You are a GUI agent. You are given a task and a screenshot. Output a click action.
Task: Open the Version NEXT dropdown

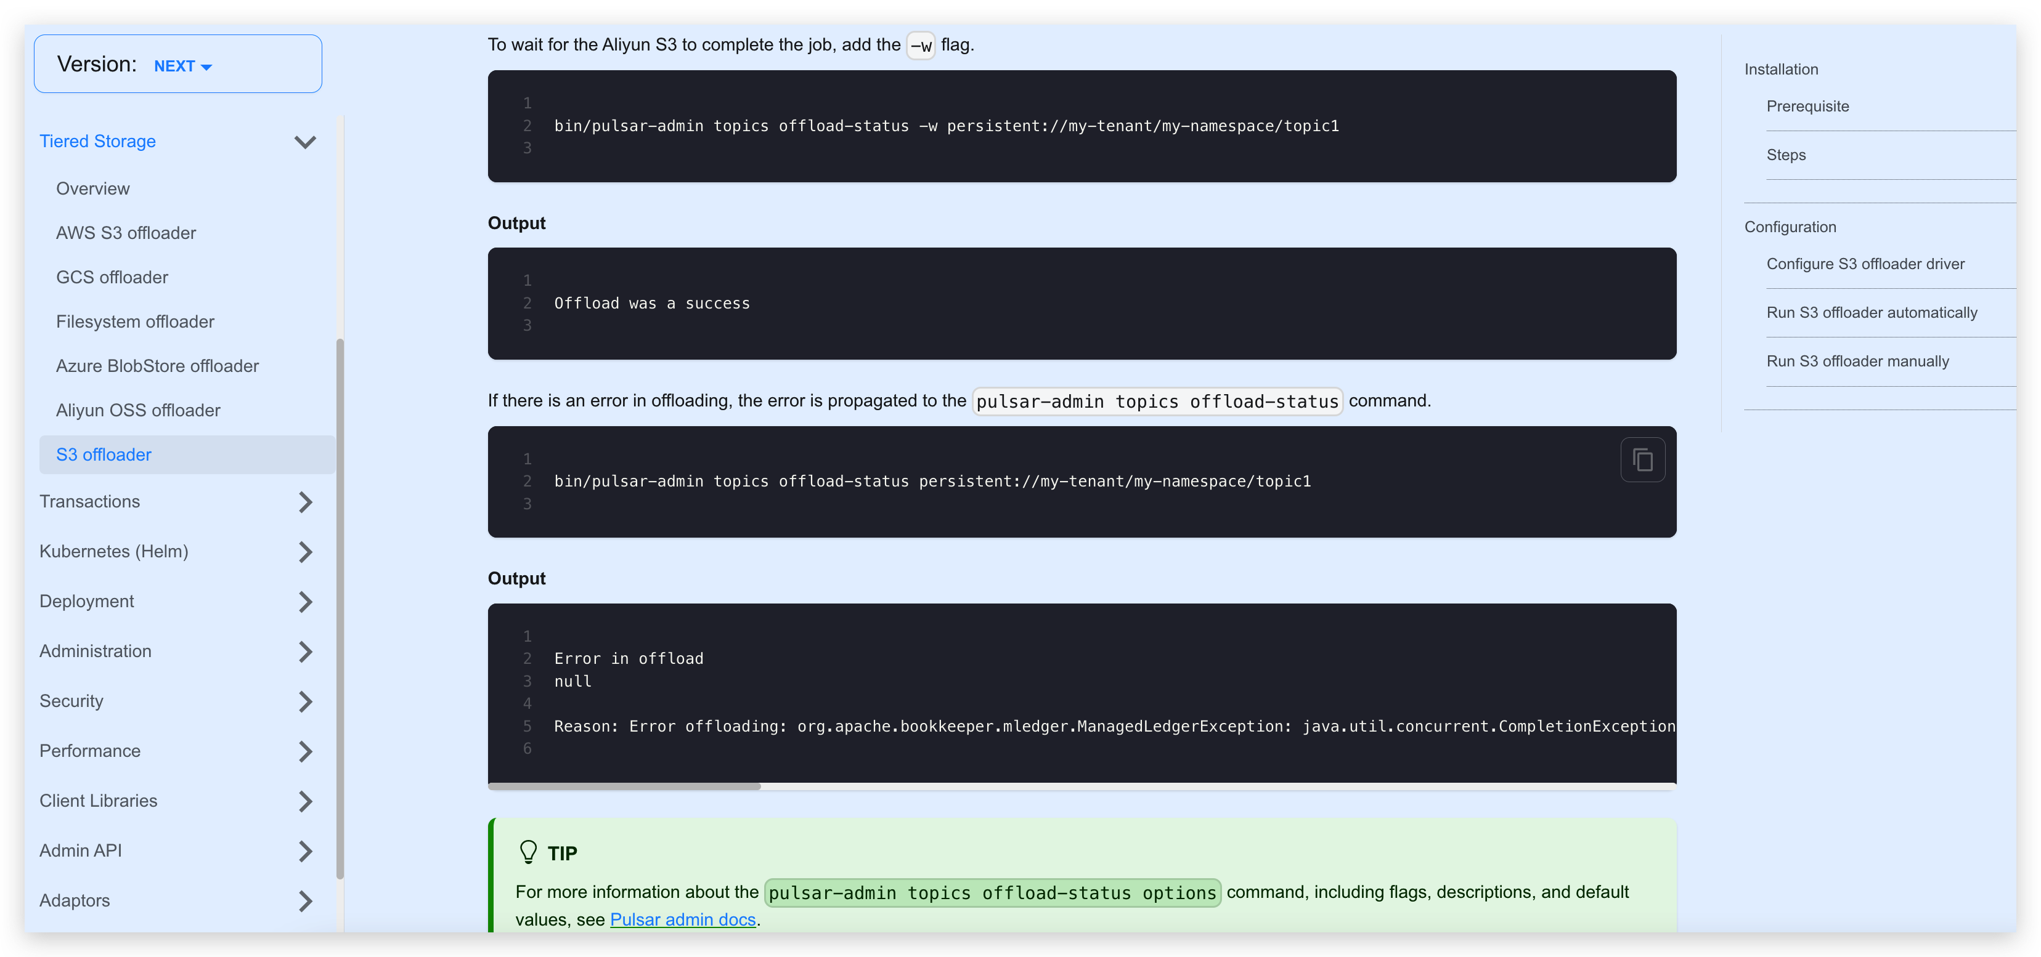pyautogui.click(x=182, y=67)
